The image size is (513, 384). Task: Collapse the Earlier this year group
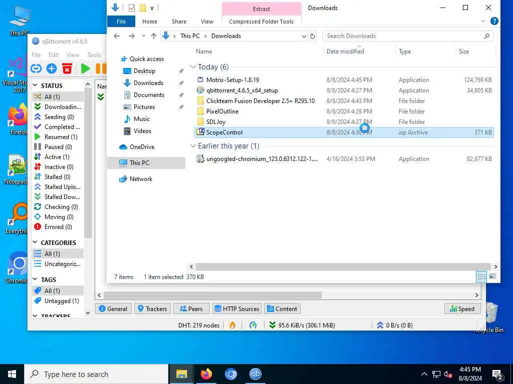193,146
